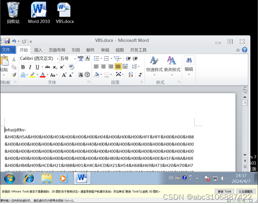The width and height of the screenshot is (258, 204).
Task: Open the 编辑 group button
Action: point(189,66)
